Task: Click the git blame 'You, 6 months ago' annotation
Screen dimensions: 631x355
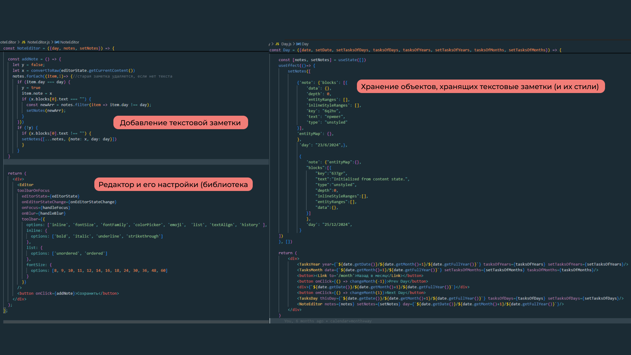Action: click(328, 321)
